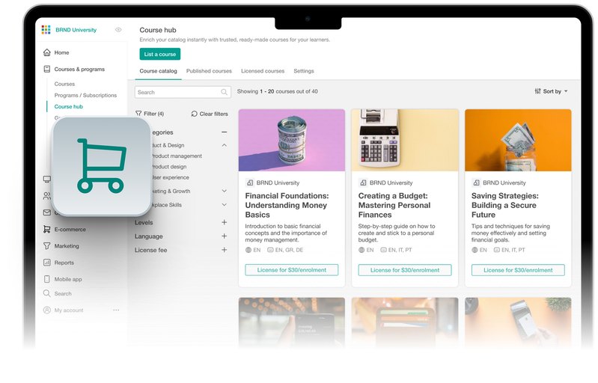Open Reports chart icon in sidebar
The image size is (598, 383).
point(46,263)
